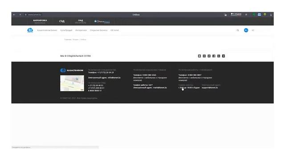Click the blue extension icon in browser bar
Image resolution: width=285 pixels, height=160 pixels.
click(259, 15)
